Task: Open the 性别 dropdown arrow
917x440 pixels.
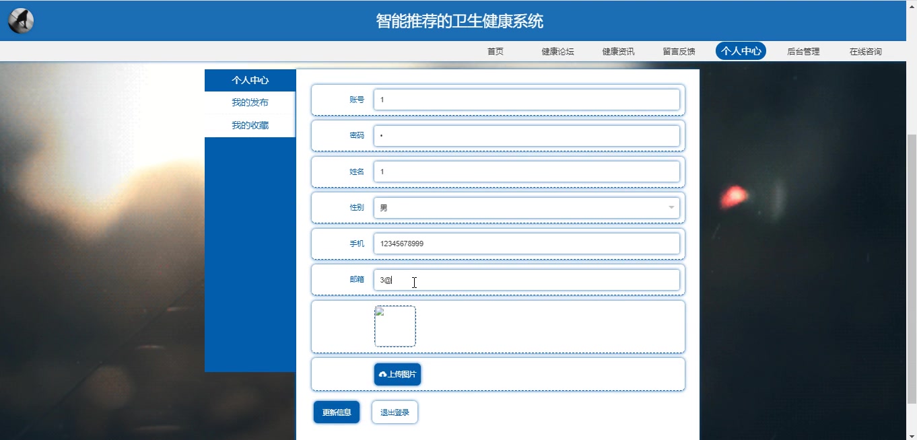Action: click(x=671, y=207)
